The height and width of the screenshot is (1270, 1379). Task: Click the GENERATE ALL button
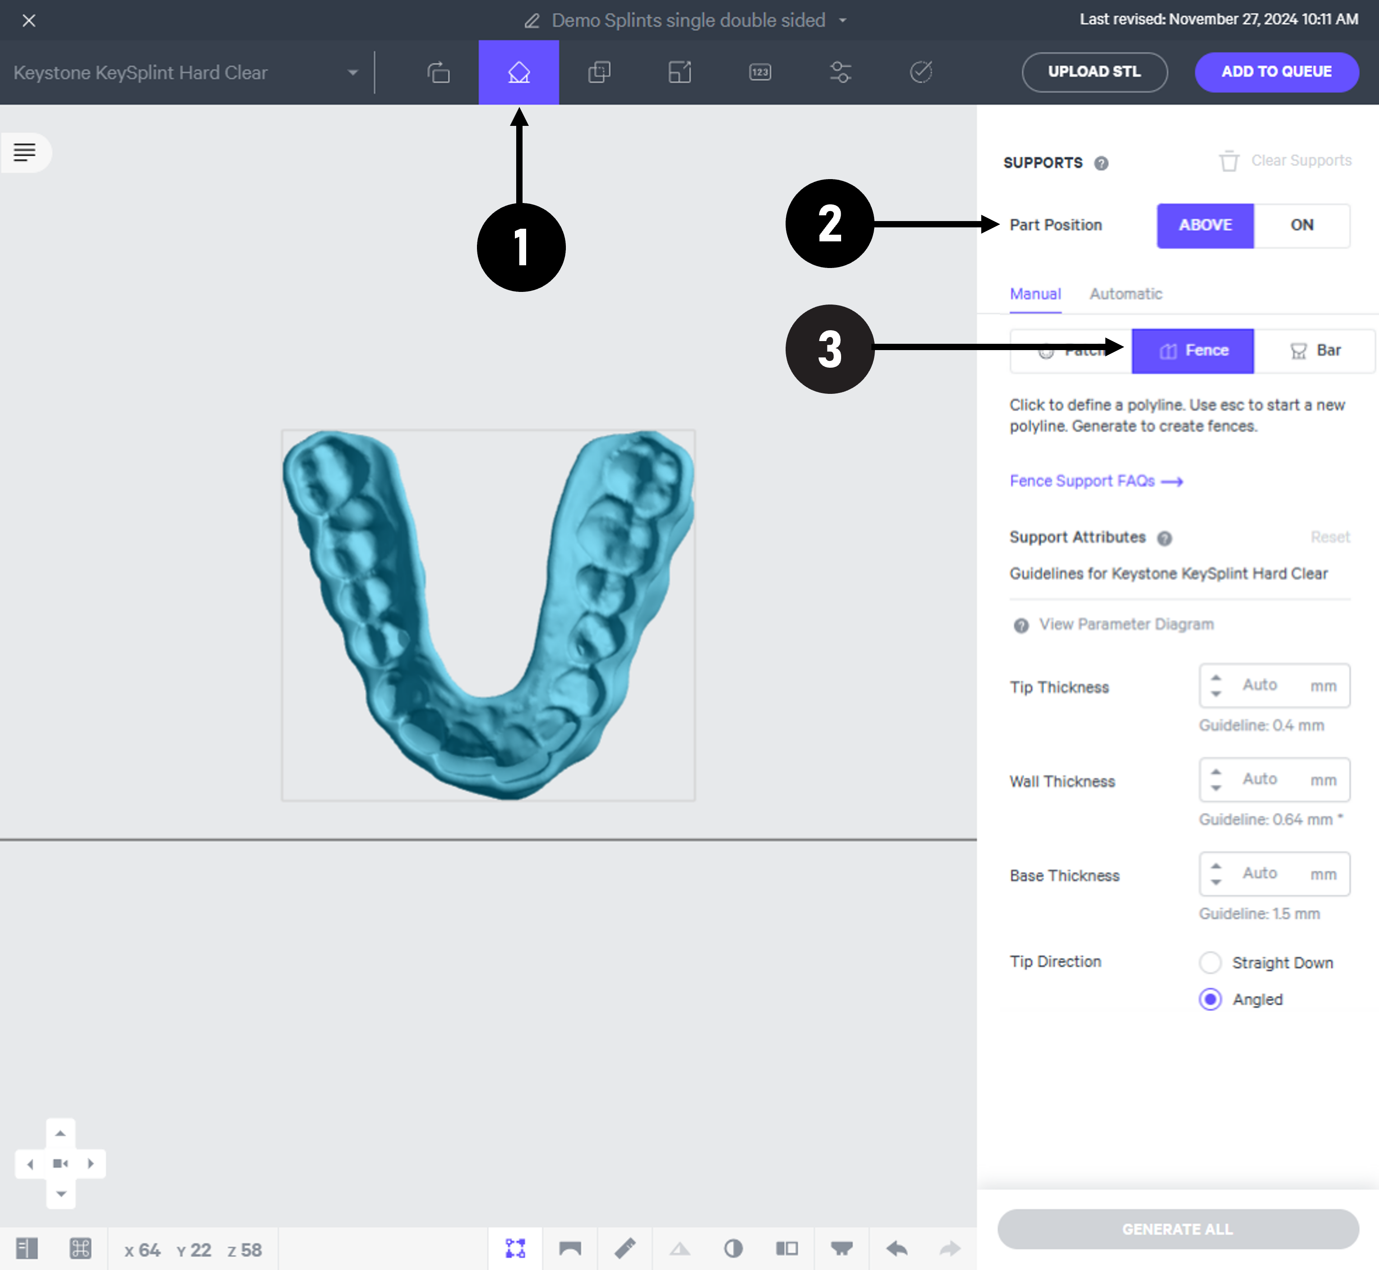(x=1178, y=1229)
